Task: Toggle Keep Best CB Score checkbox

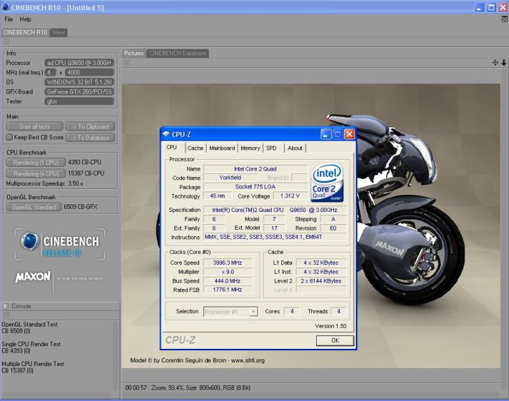Action: [x=10, y=137]
